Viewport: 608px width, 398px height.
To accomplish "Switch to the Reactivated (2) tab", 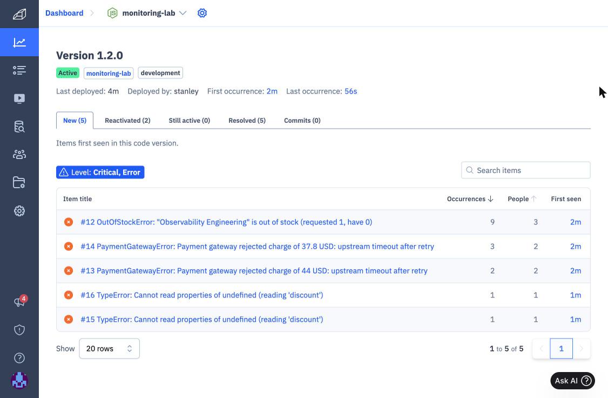I will (x=127, y=121).
